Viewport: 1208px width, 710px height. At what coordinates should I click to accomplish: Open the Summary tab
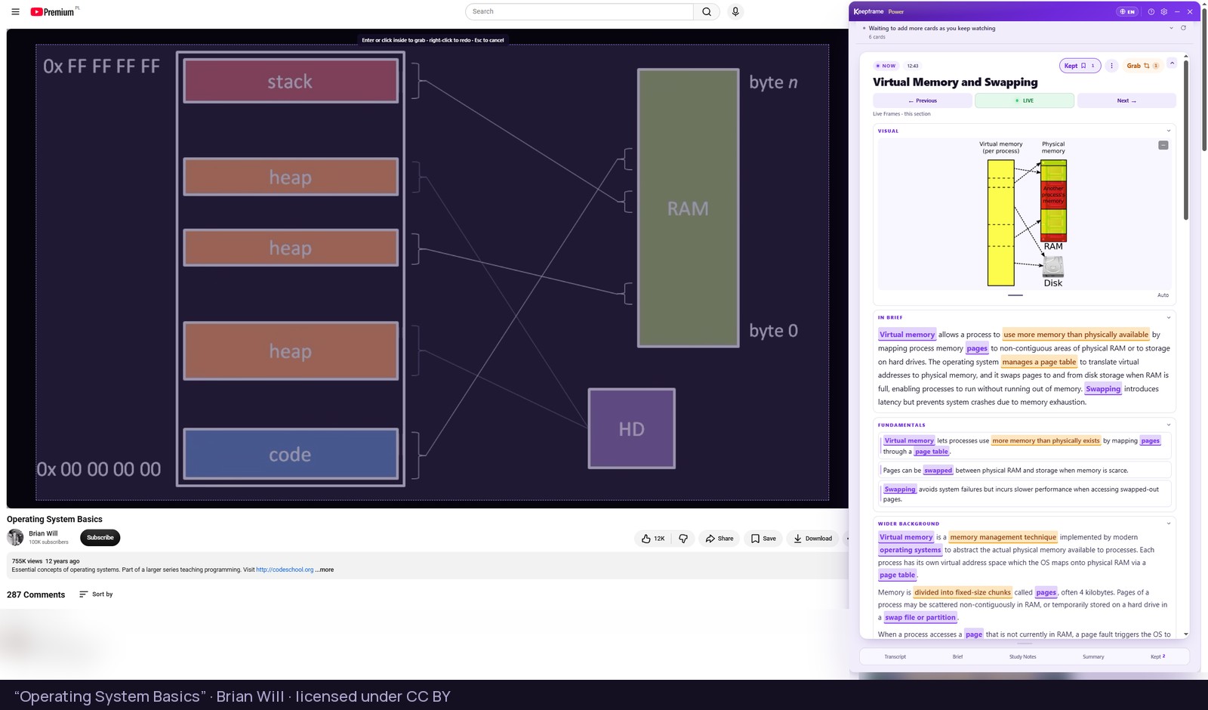[x=1093, y=656]
